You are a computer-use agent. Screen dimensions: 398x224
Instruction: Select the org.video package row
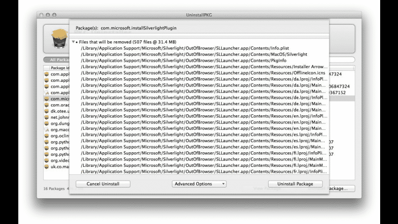(x=57, y=160)
